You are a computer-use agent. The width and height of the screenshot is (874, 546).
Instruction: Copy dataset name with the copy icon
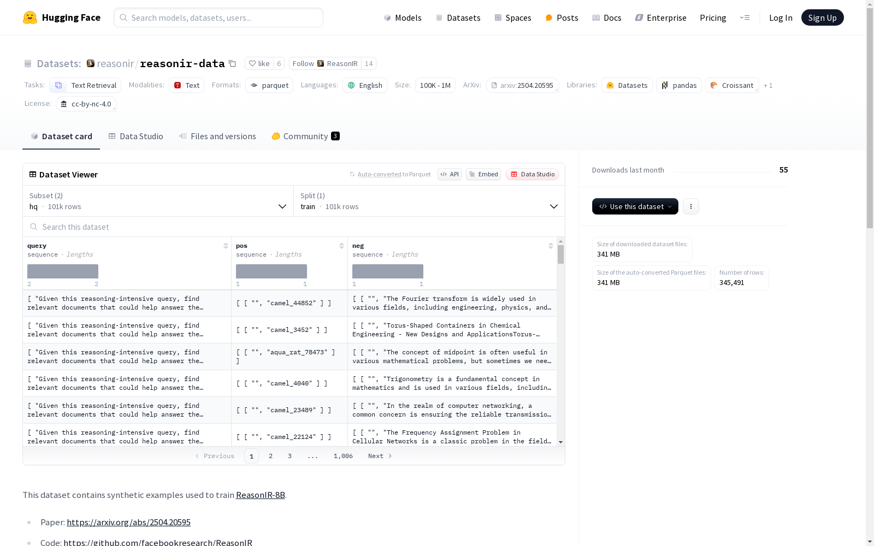pyautogui.click(x=232, y=63)
